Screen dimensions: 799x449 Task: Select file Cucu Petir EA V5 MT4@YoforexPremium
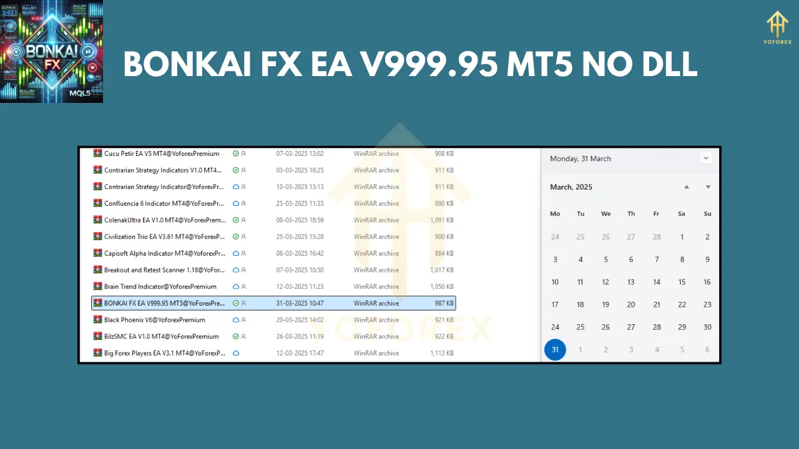(x=162, y=153)
